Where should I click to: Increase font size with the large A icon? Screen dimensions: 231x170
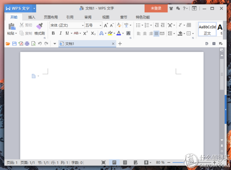(x=106, y=25)
